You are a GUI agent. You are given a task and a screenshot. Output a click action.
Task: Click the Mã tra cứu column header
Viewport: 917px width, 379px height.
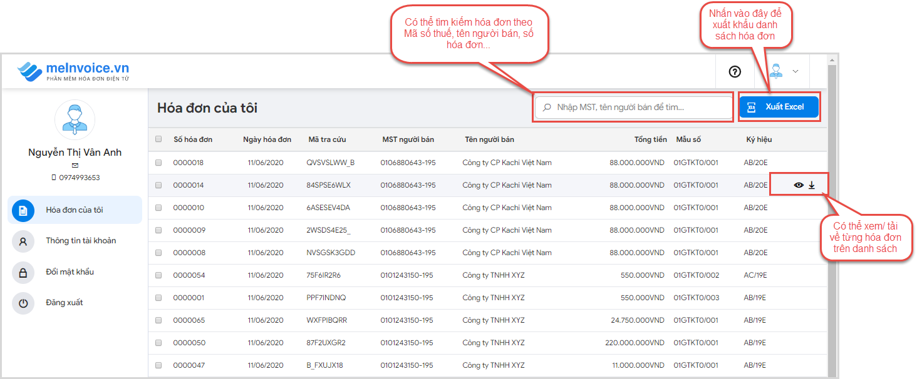[x=327, y=139]
